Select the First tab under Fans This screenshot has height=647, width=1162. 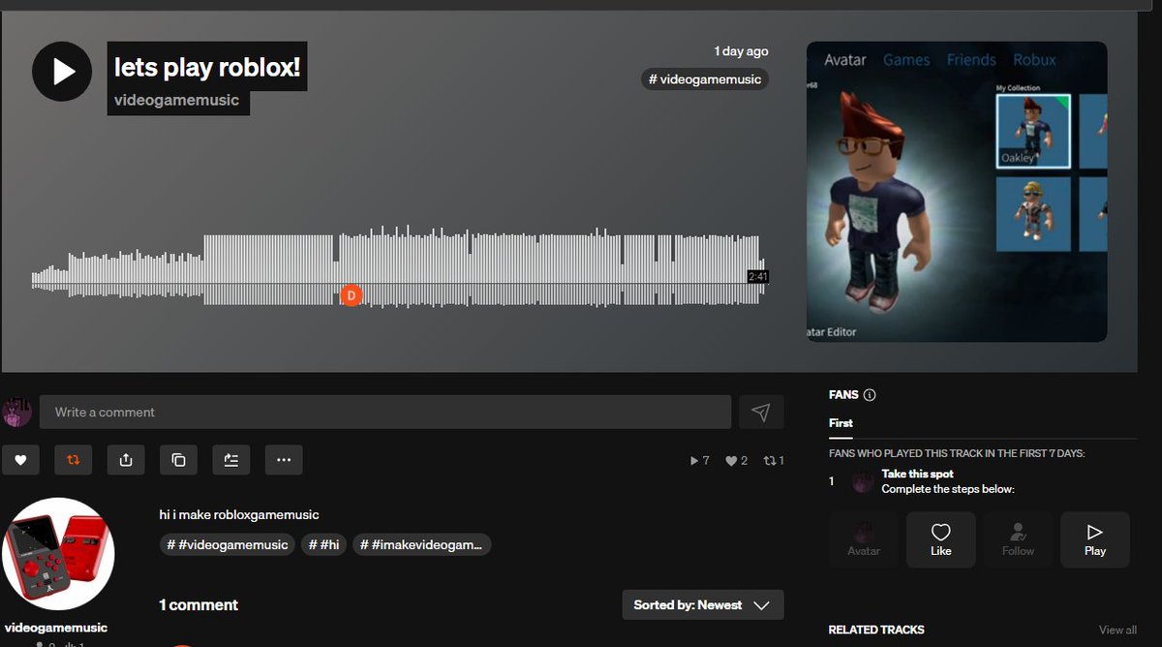tap(841, 423)
